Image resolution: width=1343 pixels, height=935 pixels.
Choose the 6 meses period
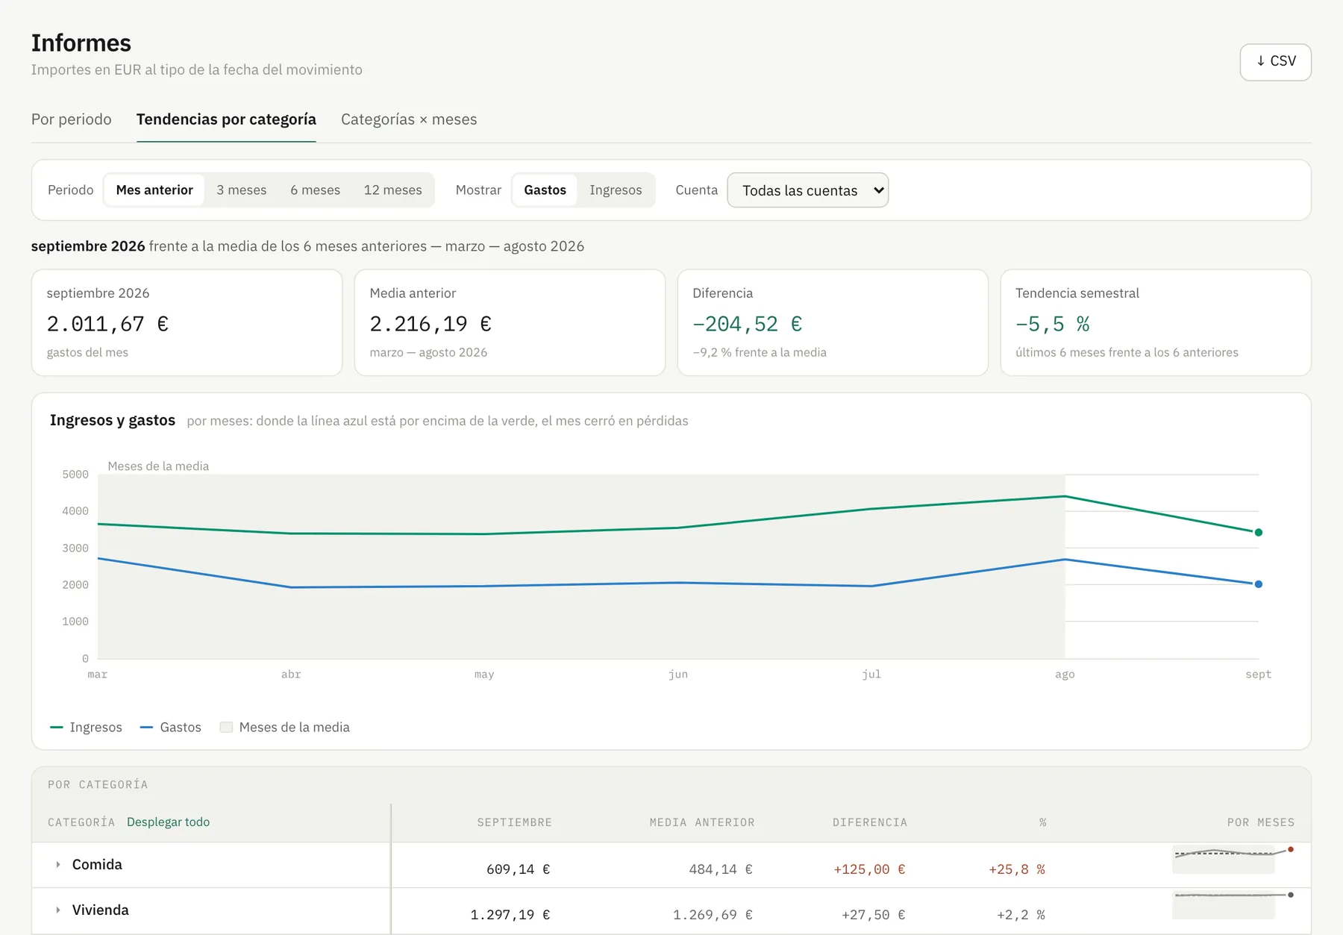[316, 190]
